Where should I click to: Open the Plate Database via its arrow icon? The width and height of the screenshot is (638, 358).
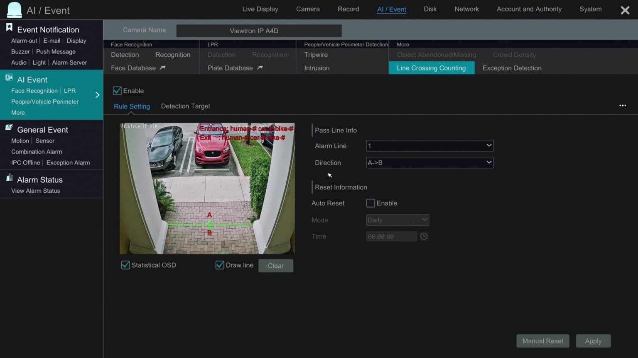point(260,68)
